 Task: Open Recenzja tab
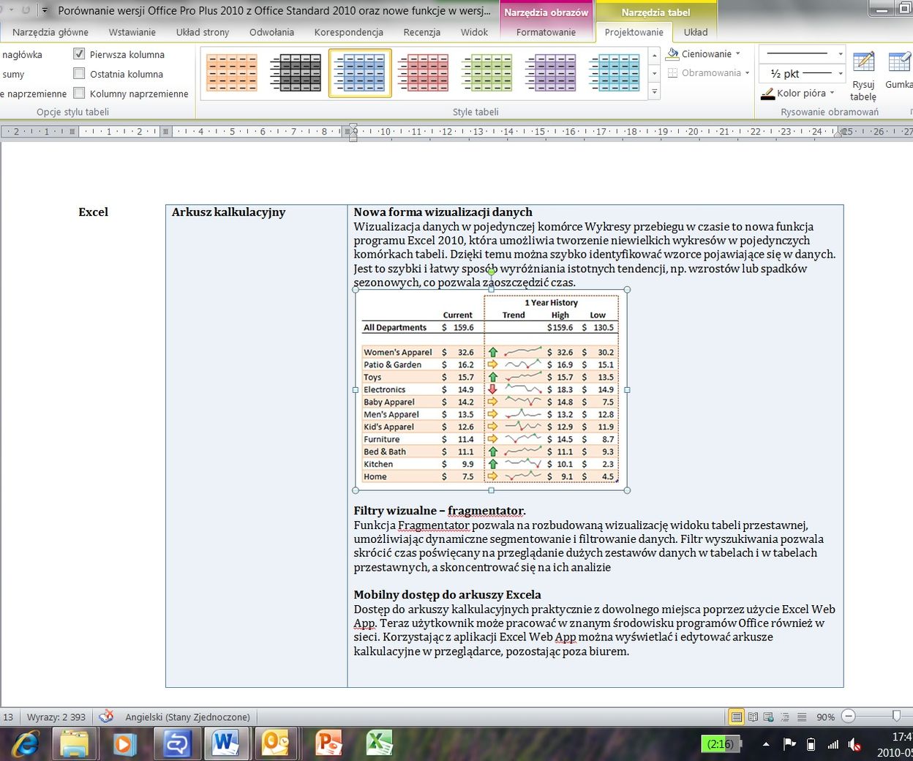tap(422, 32)
